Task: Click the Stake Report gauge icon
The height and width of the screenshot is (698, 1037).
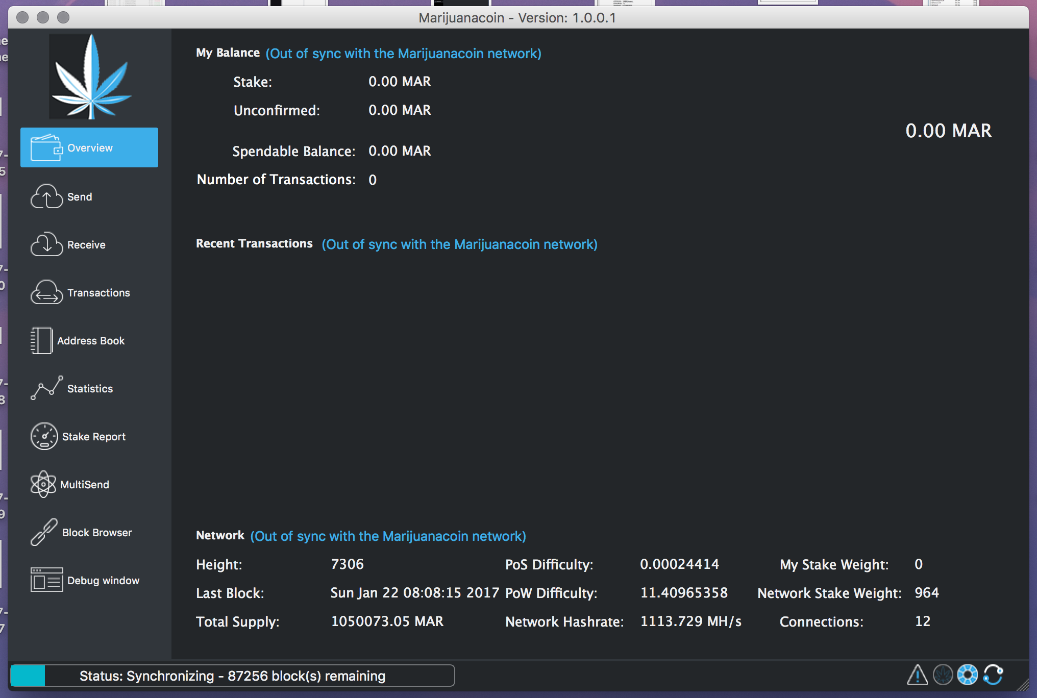Action: pyautogui.click(x=44, y=436)
